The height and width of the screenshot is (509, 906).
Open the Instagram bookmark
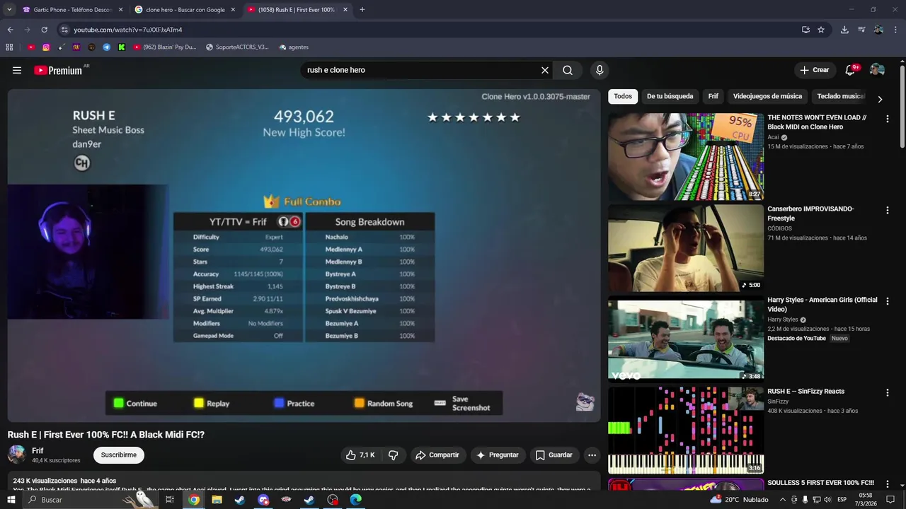46,47
